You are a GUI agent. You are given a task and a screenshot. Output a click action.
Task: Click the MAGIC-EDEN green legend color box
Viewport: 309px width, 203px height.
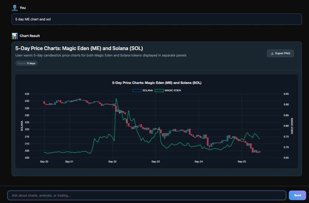click(x=159, y=91)
